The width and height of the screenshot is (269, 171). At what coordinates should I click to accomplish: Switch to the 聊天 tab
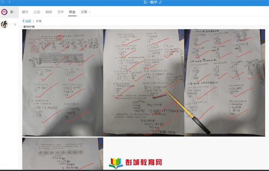coord(25,12)
